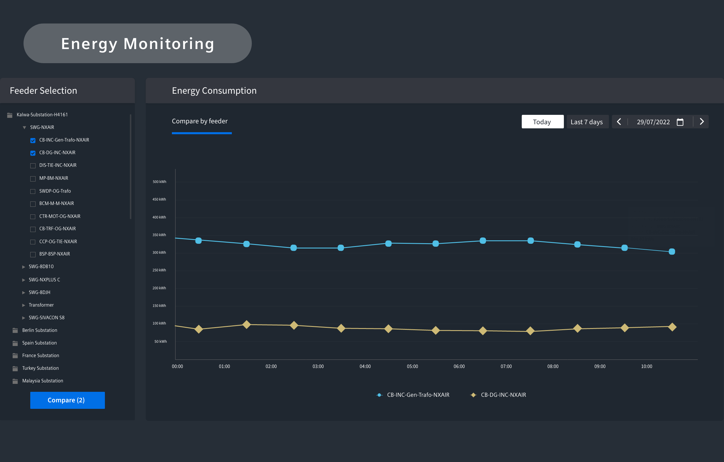This screenshot has width=724, height=462.
Task: Expand the SWG-8DB10 node
Action: [x=24, y=267]
